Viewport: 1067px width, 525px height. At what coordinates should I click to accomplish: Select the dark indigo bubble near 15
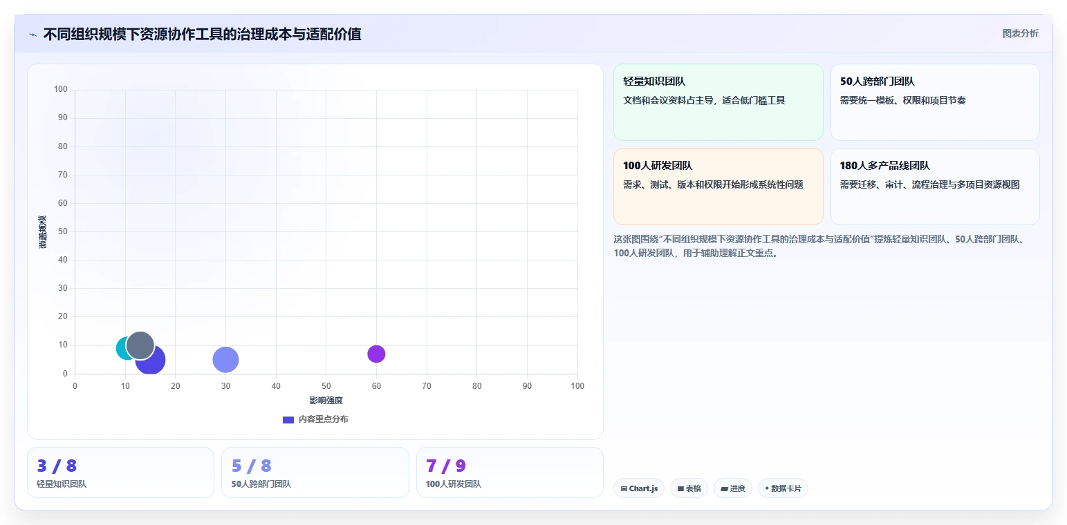pyautogui.click(x=154, y=363)
